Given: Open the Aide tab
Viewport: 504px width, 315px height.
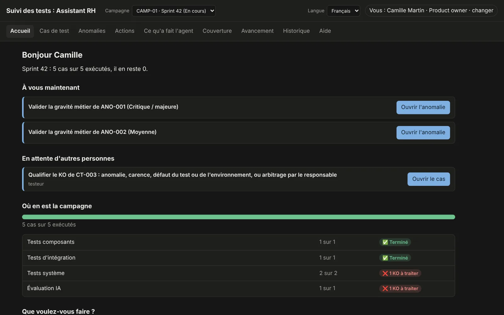Looking at the screenshot, I should (325, 31).
